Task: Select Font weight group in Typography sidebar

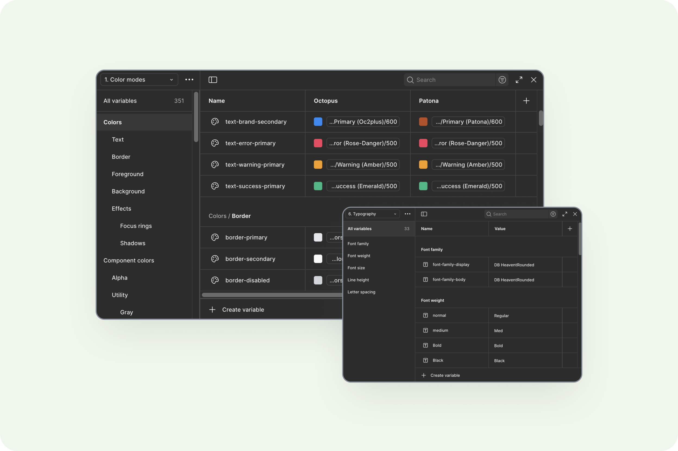Action: [x=359, y=256]
